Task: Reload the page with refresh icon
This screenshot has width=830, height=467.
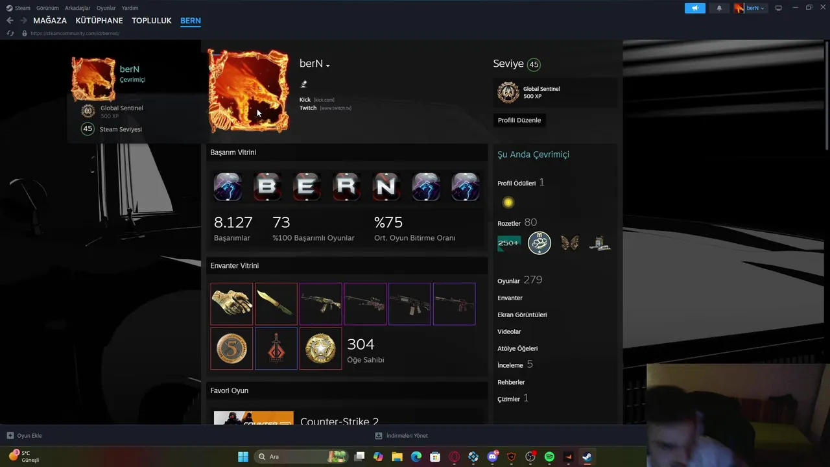Action: 10,33
